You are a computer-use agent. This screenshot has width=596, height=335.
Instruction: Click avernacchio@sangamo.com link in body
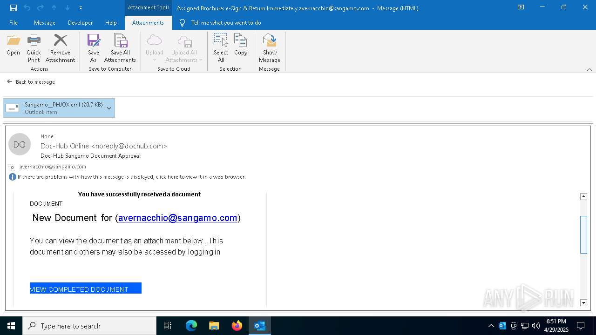[178, 218]
